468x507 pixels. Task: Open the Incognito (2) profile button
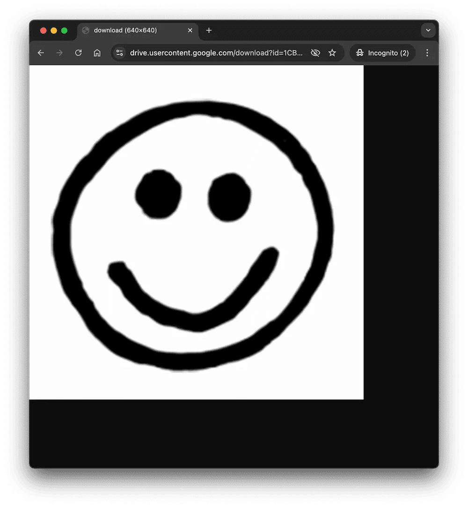coord(382,53)
